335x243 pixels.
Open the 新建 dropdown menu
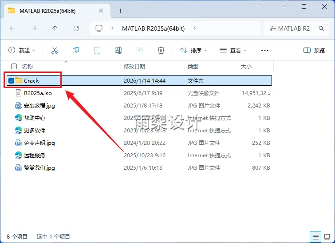pos(22,51)
